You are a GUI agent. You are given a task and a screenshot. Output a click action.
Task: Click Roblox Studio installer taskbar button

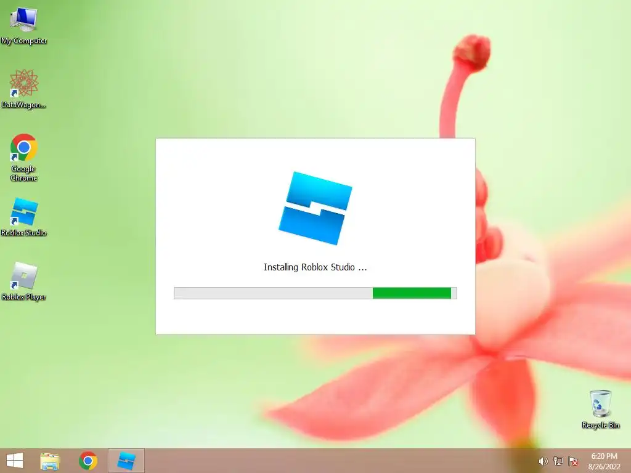(126, 461)
